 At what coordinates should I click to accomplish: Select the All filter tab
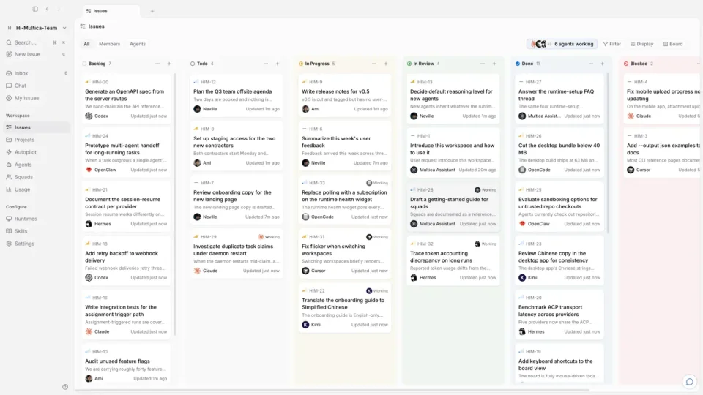[86, 44]
